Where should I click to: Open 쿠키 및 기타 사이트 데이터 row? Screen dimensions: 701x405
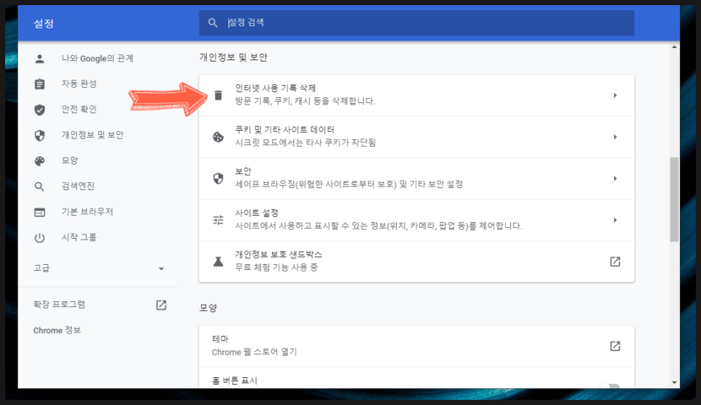coord(417,136)
